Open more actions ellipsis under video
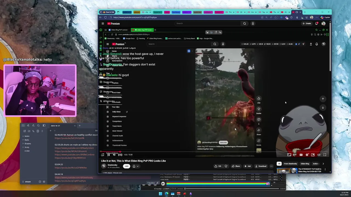The width and height of the screenshot is (351, 197). (x=271, y=166)
